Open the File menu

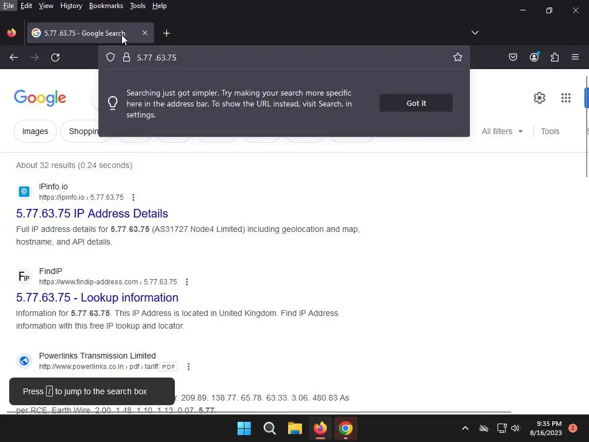8,6
